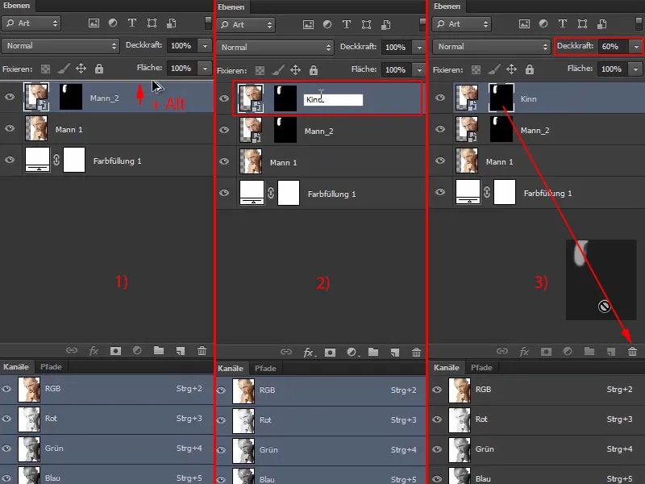
Task: Toggle Grün channel visibility in middle panel
Action: click(x=221, y=450)
